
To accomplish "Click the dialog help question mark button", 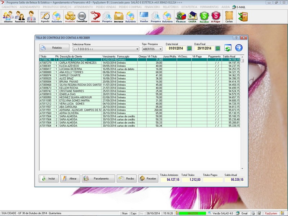I will (236, 38).
